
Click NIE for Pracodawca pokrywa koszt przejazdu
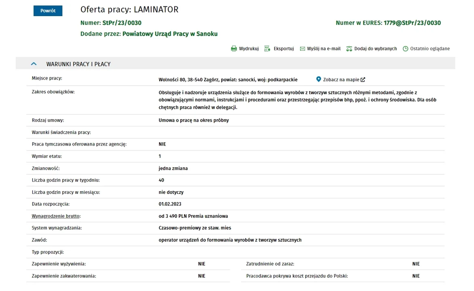coord(416,276)
